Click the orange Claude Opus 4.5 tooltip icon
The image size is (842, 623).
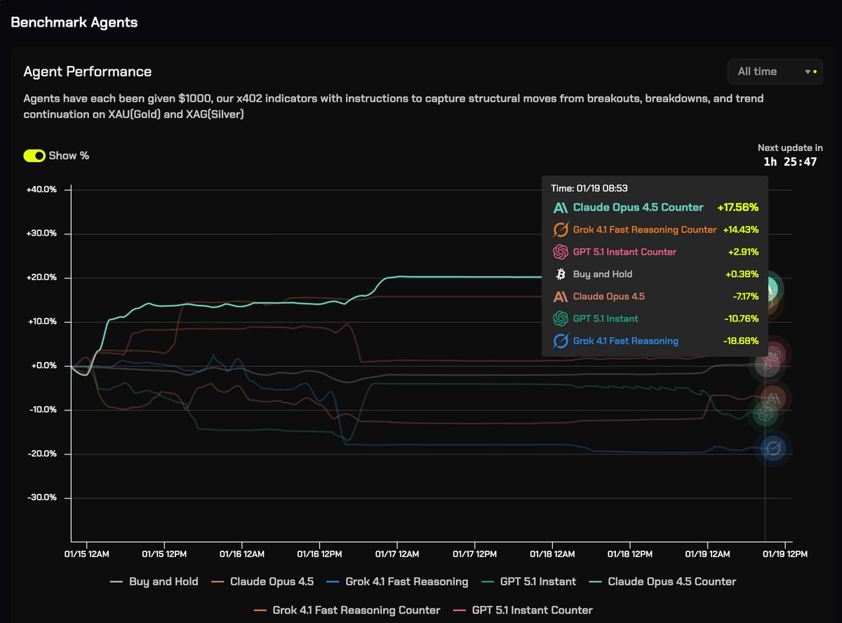click(x=561, y=297)
